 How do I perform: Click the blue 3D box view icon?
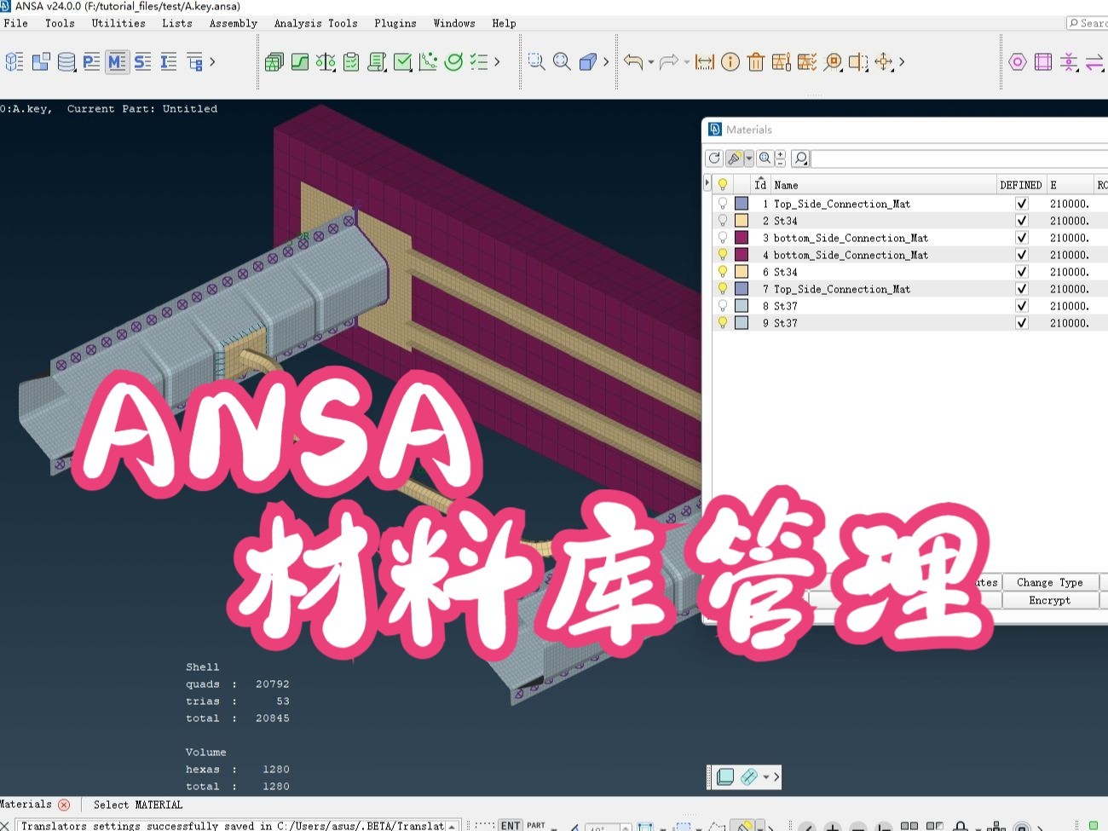coord(587,61)
